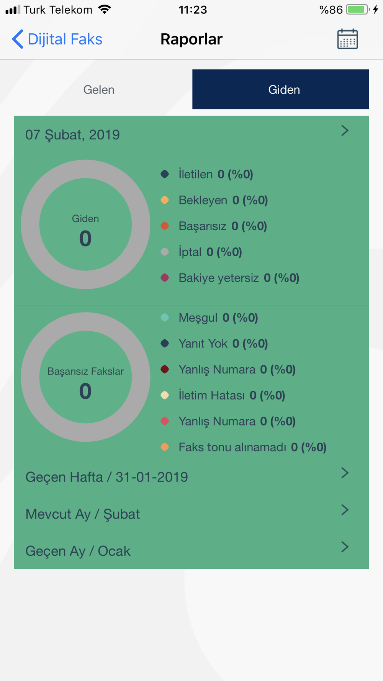Expand the Geçen Hafta report chevron
Image resolution: width=383 pixels, height=681 pixels.
pyautogui.click(x=345, y=473)
